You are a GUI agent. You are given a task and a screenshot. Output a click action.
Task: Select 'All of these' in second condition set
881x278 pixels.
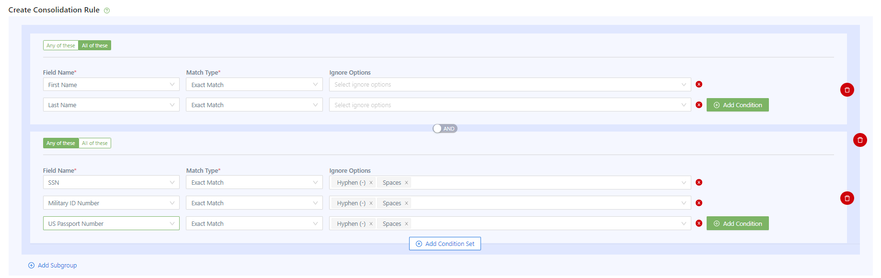pos(95,143)
